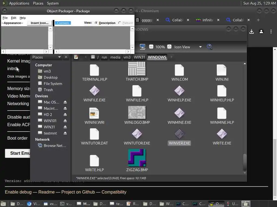Image resolution: width=277 pixels, height=207 pixels.
Task: Select the WRITE.EXE icon
Action: pyautogui.click(x=222, y=134)
